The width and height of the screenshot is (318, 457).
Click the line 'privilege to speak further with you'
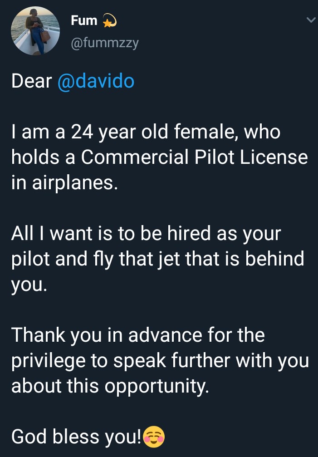click(160, 361)
